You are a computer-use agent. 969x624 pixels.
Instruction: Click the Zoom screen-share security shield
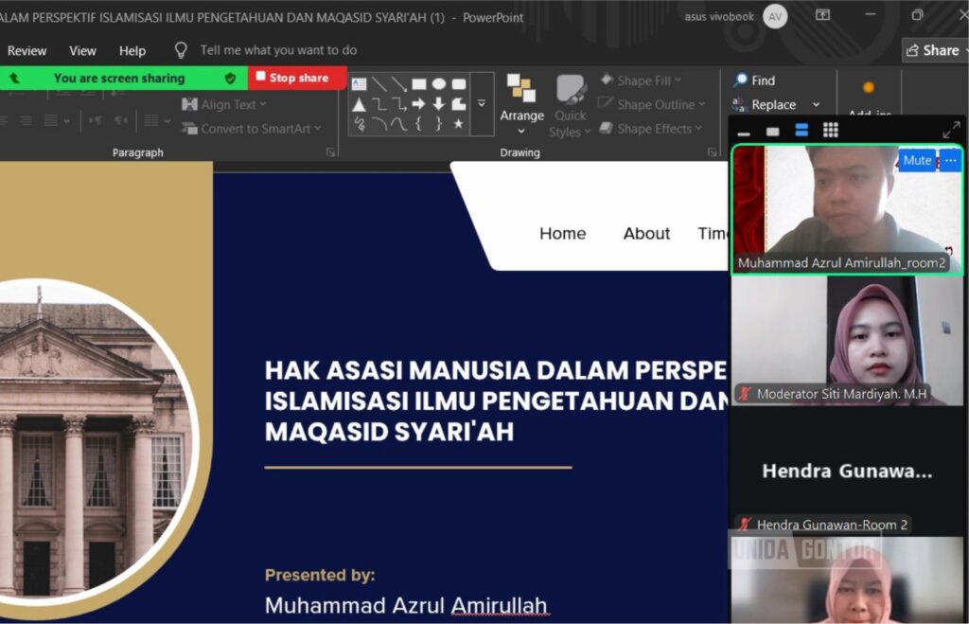pos(230,78)
